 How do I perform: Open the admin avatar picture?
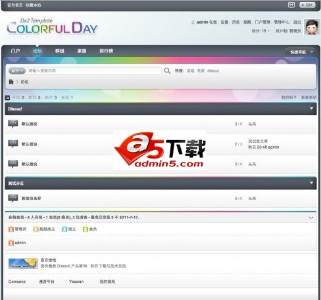coord(311,27)
